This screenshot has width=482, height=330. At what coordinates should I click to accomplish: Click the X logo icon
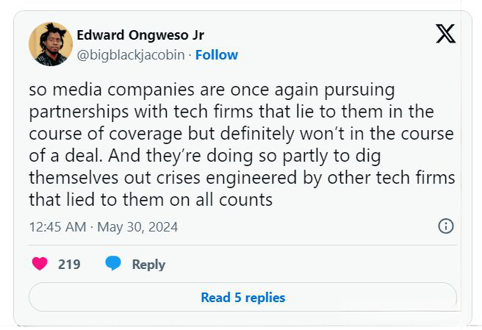tap(445, 34)
